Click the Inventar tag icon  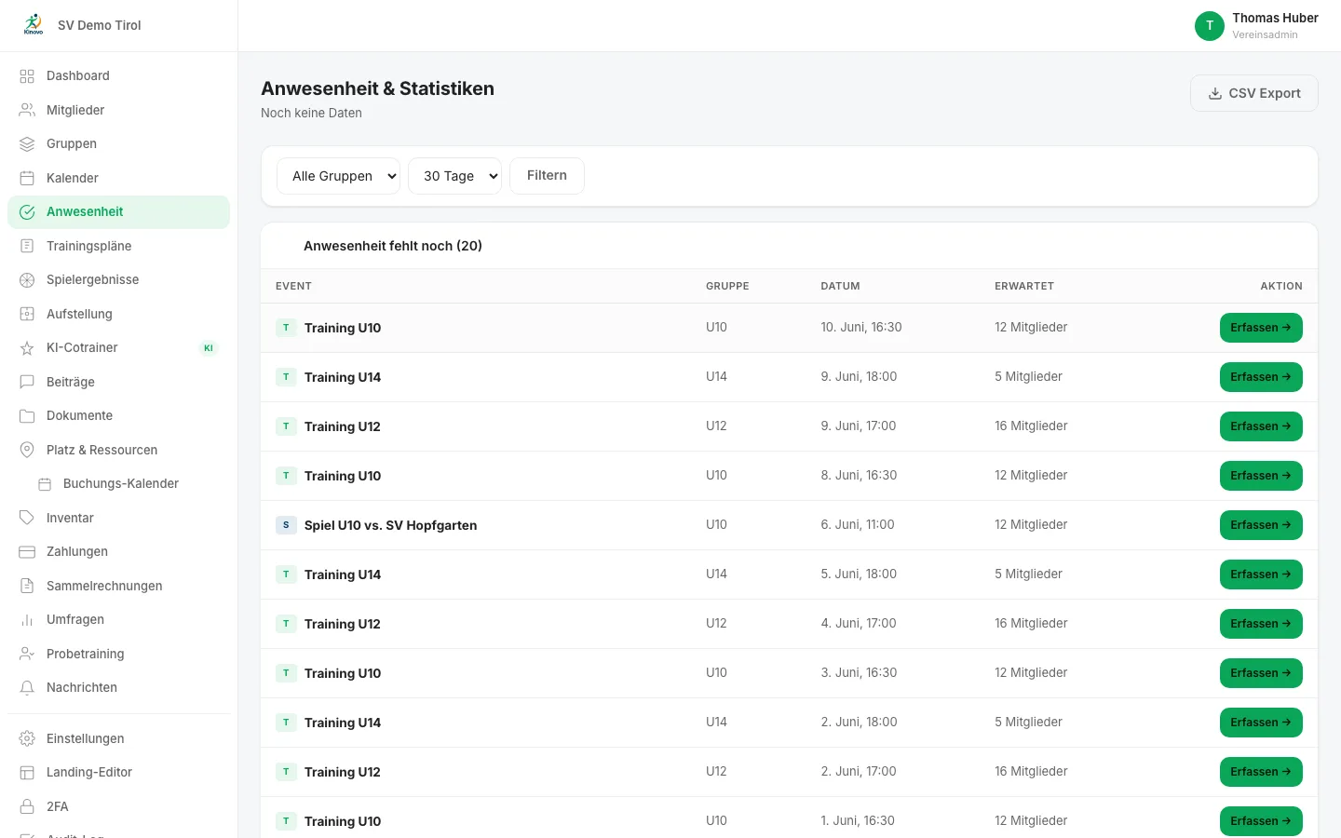pyautogui.click(x=27, y=518)
